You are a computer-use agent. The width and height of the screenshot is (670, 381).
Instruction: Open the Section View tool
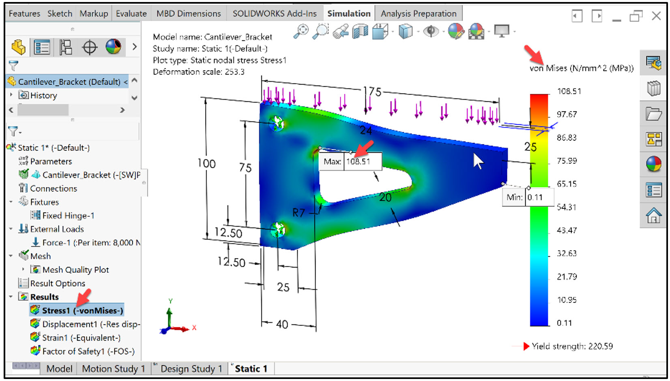[x=360, y=31]
